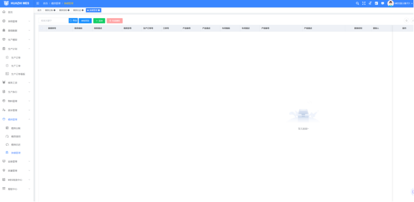Screen dimensions: 414x202
Task: Click the green 添加 button
Action: pos(99,21)
